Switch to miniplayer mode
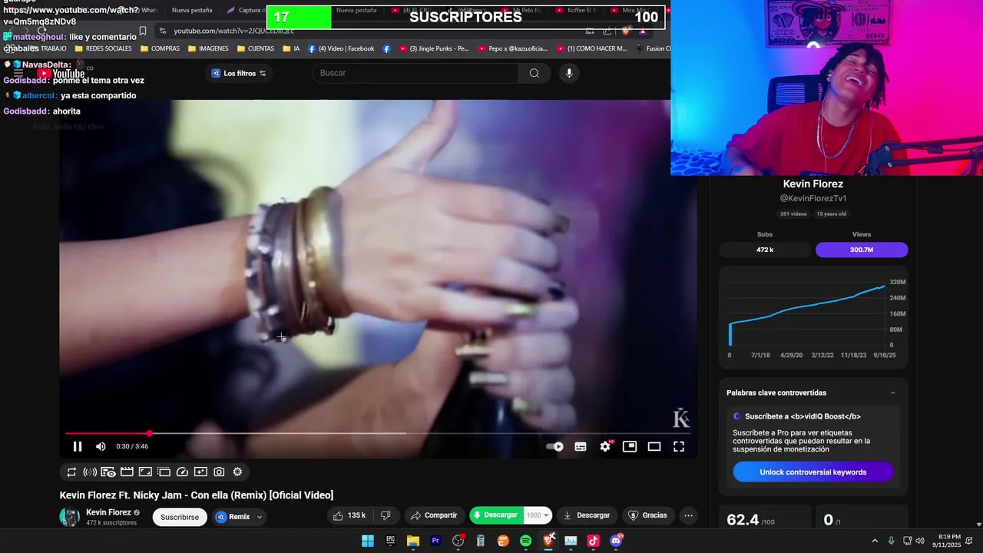This screenshot has width=983, height=553. pyautogui.click(x=630, y=446)
